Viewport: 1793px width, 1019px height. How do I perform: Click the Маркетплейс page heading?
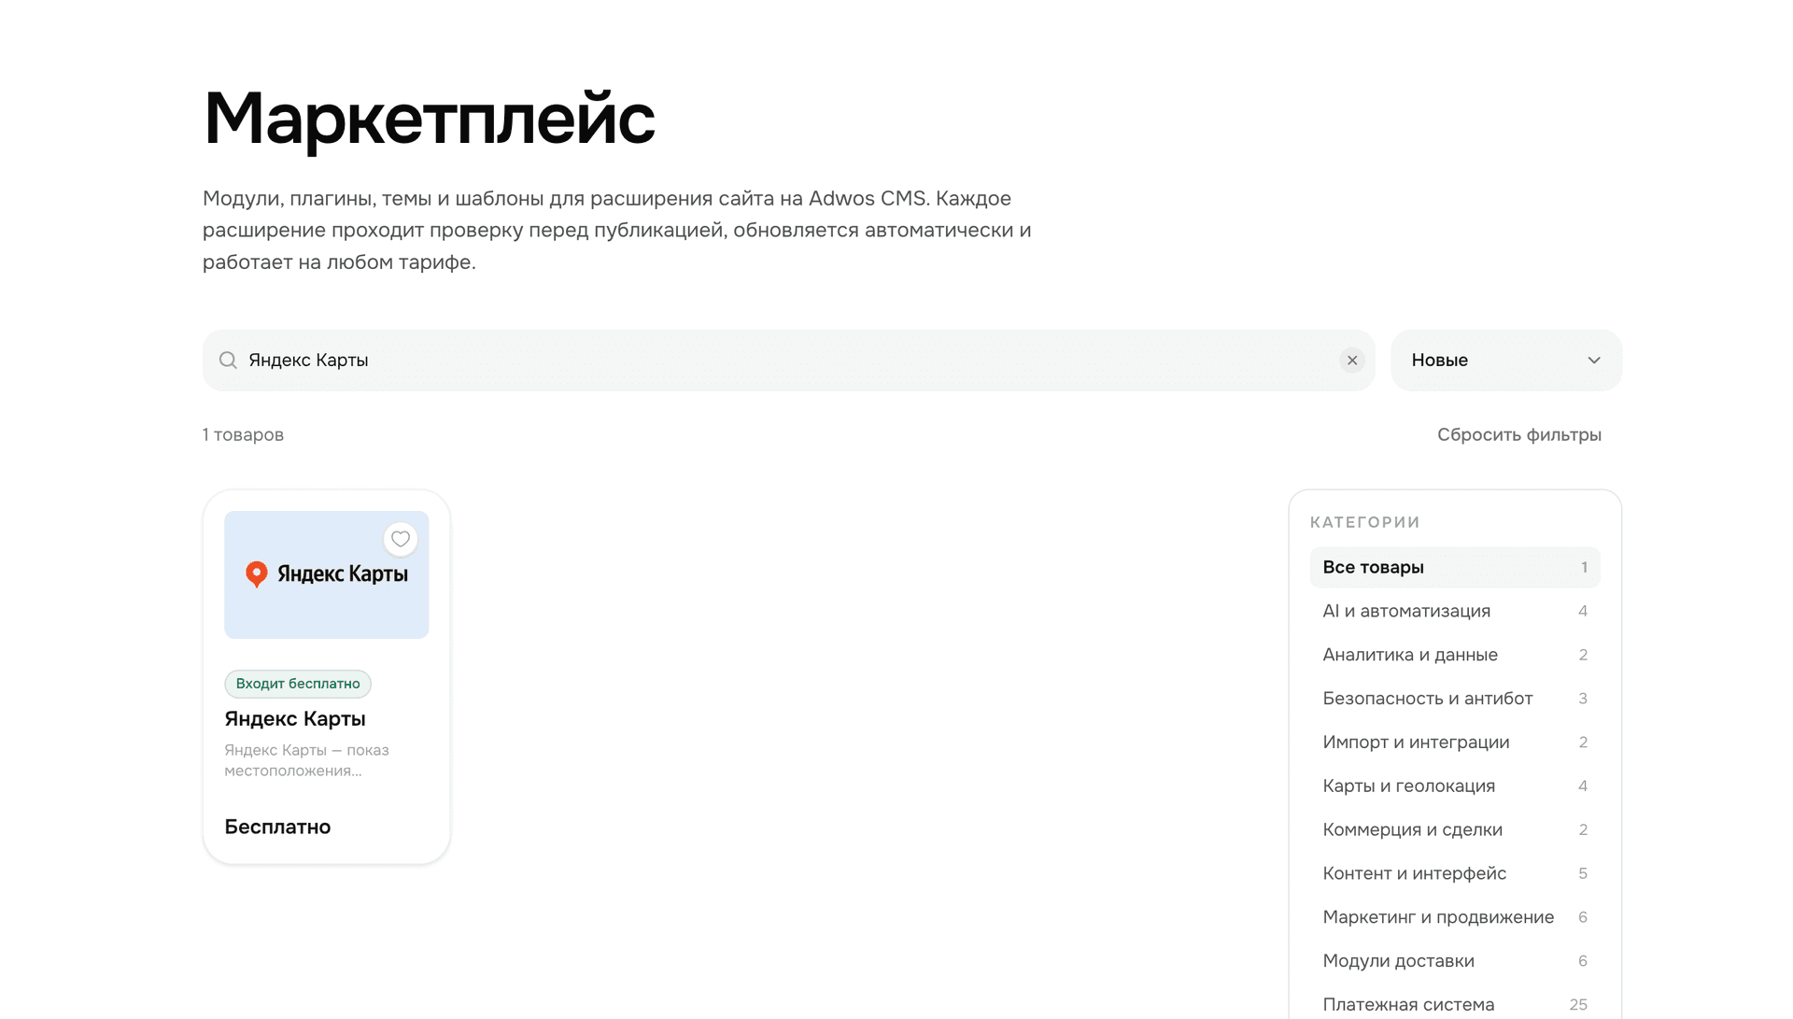(x=429, y=119)
